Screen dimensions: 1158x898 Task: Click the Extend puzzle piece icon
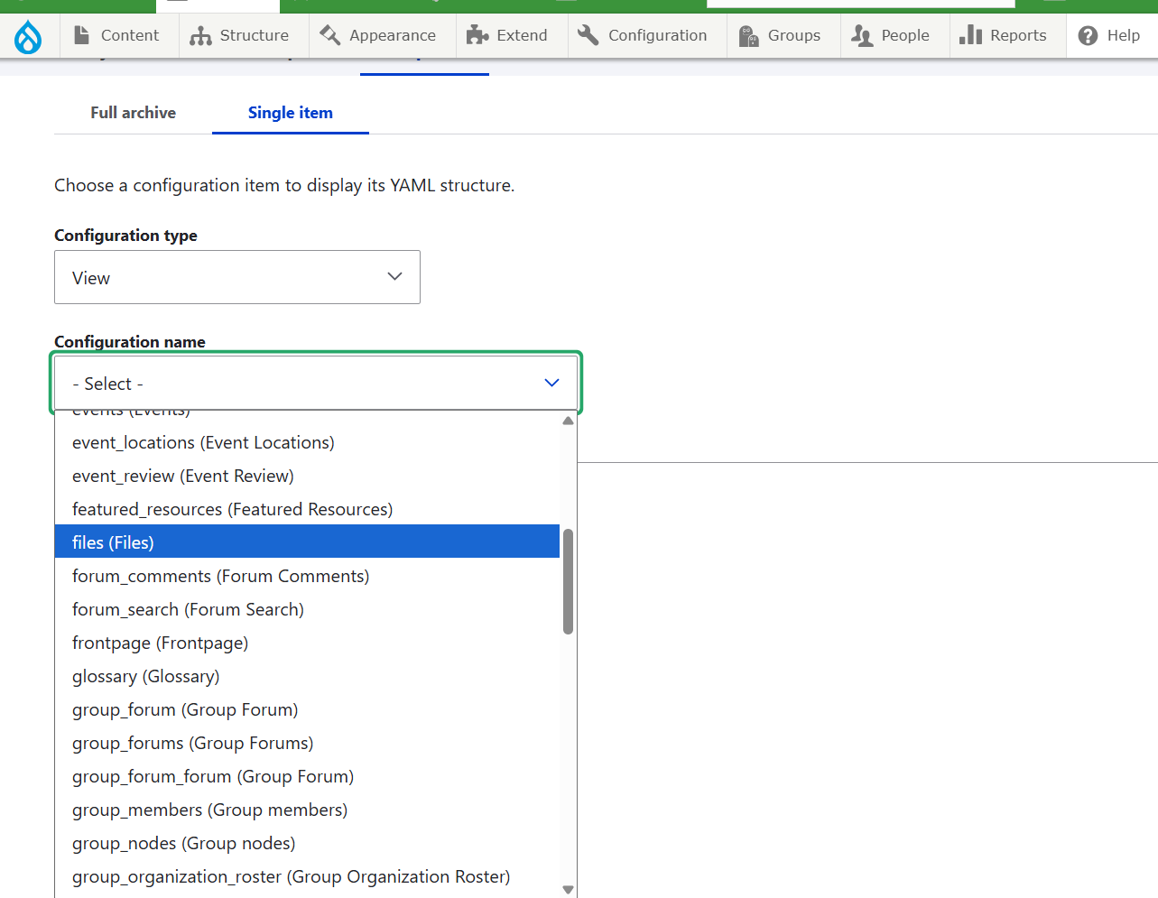click(x=477, y=35)
